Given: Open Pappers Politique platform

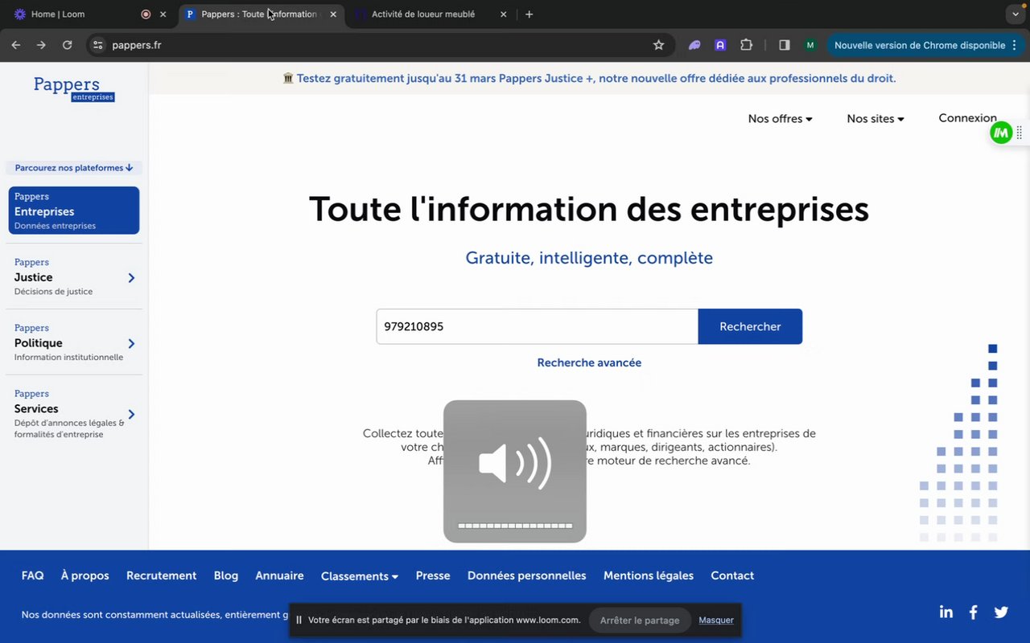Looking at the screenshot, I should 74,342.
